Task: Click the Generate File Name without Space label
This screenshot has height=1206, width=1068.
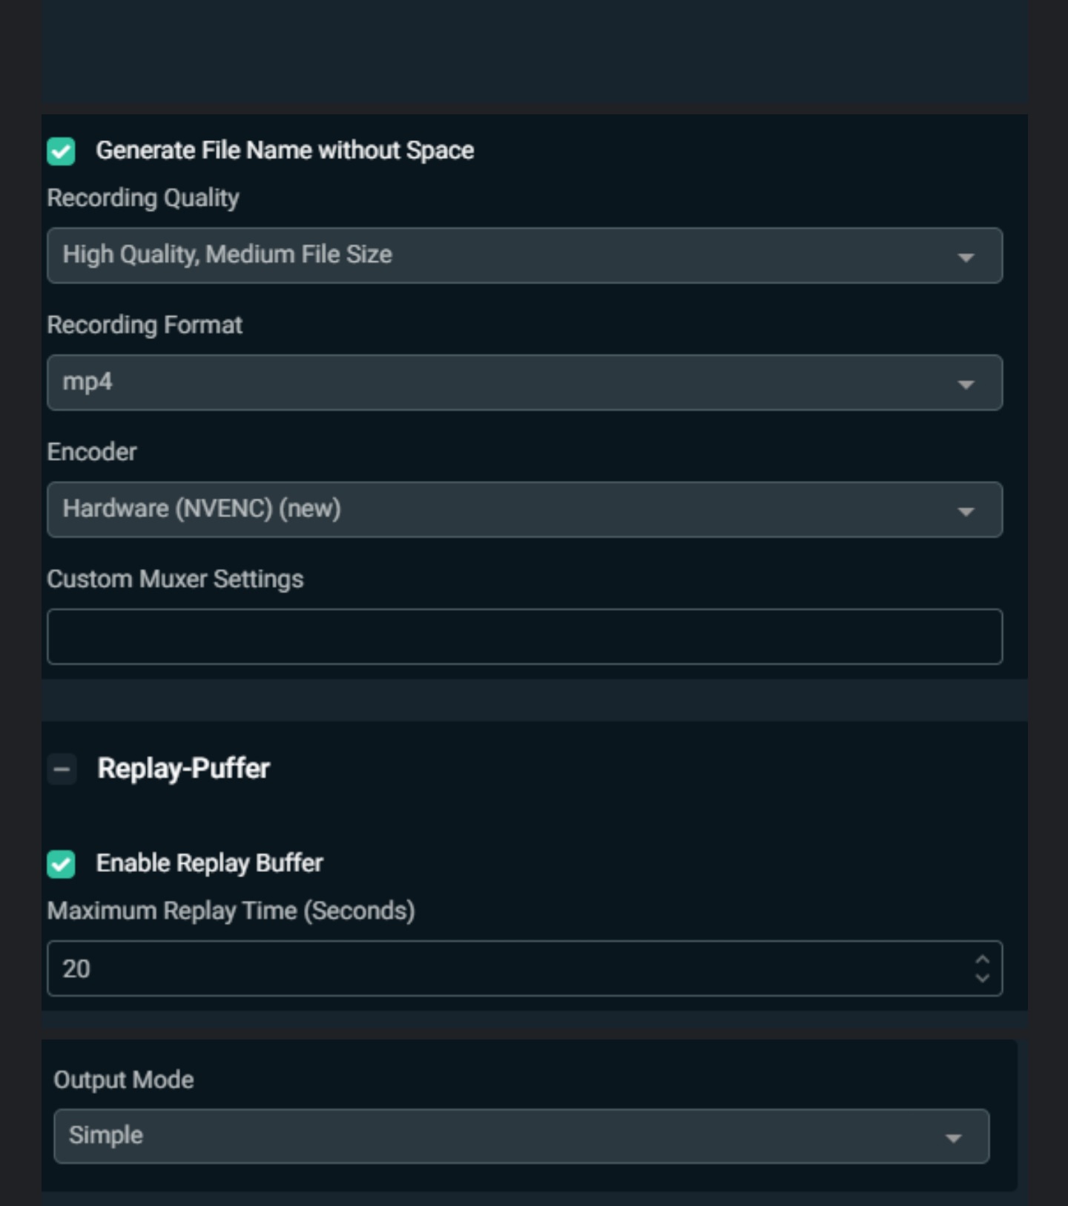Action: [285, 151]
